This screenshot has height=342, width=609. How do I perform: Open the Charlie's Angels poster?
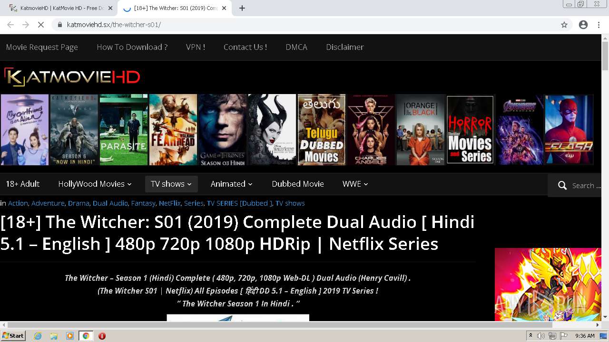coord(371,130)
